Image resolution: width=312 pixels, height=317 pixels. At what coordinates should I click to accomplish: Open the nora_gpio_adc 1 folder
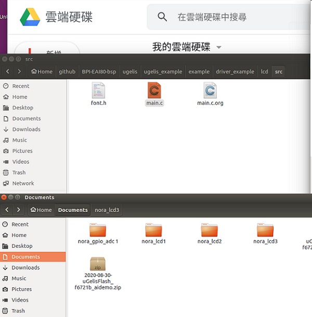[98, 231]
